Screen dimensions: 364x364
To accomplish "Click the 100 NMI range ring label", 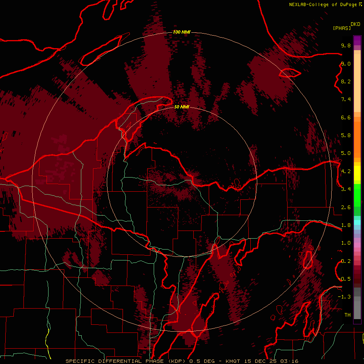I will 182,32.
